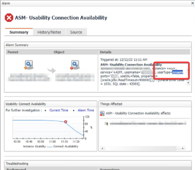The height and width of the screenshot is (170, 195).
Task: Open the Source tab
Action: (x=76, y=32)
